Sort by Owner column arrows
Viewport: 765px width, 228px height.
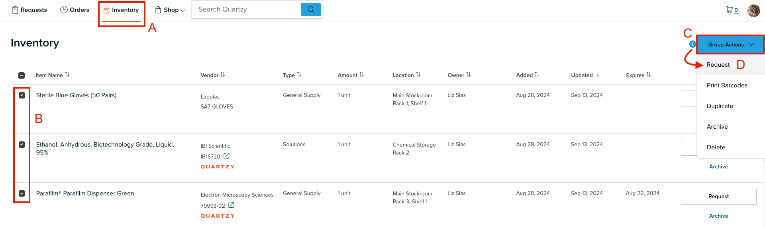coord(469,75)
